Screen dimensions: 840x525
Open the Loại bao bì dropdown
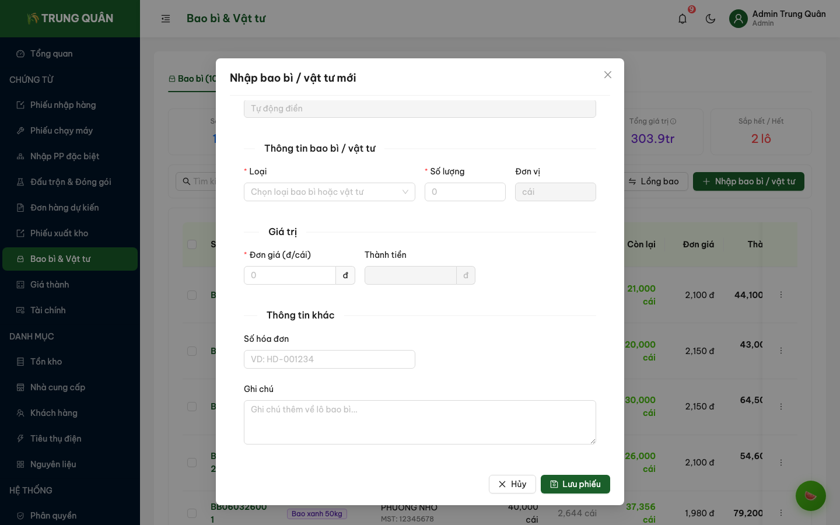(x=329, y=192)
